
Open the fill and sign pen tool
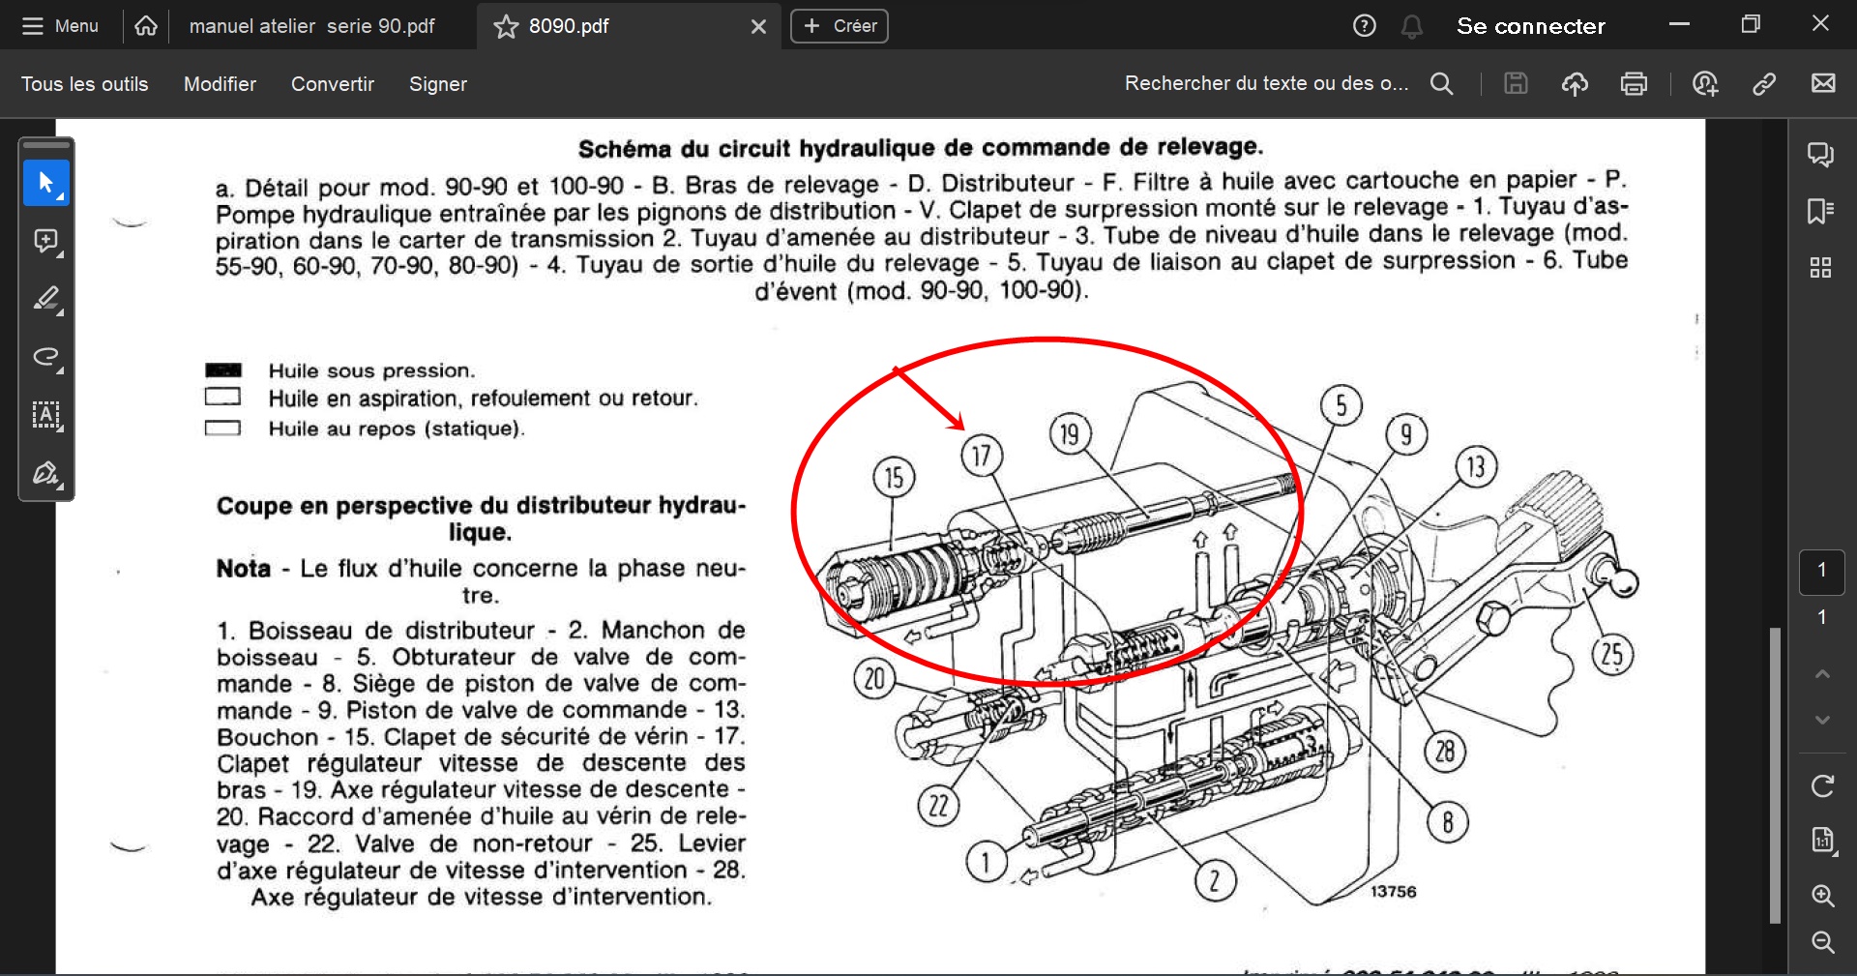tap(45, 473)
